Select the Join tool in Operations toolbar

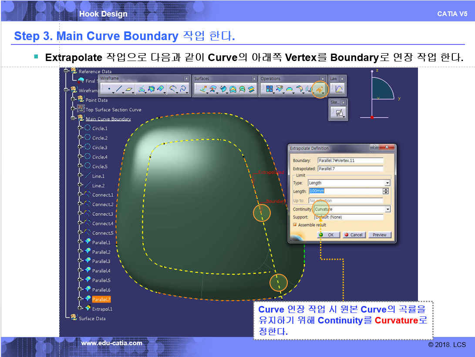click(269, 90)
